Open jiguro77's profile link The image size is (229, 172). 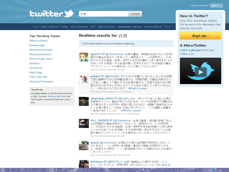coord(96,54)
